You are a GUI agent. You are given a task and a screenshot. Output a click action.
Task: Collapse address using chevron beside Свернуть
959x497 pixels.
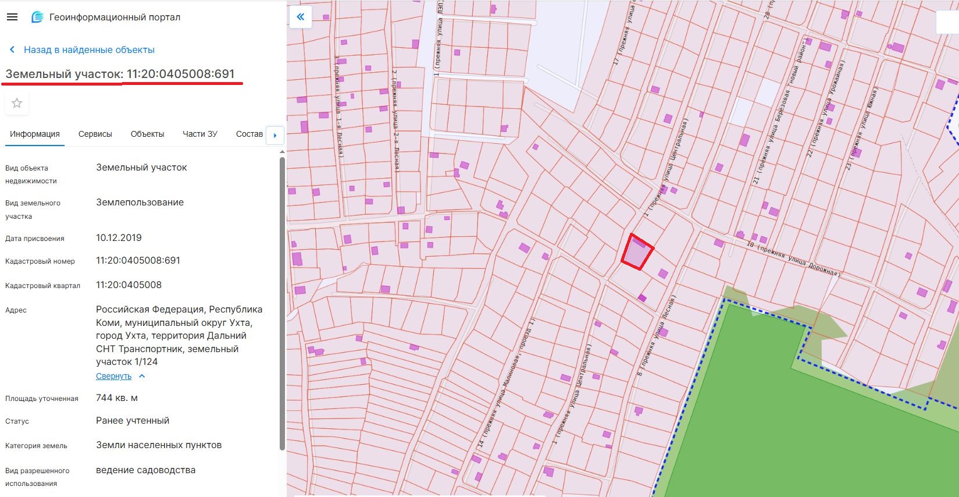pyautogui.click(x=142, y=376)
